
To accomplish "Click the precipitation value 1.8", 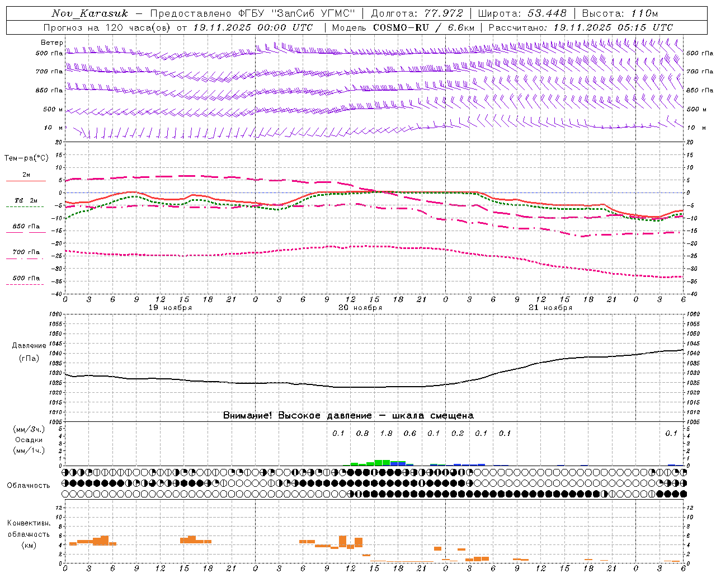I will coord(386,434).
